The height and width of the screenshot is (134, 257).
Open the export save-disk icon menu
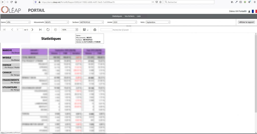pos(86,30)
